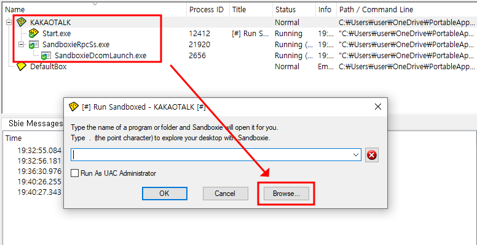Click the Running status of Start.exe row
The width and height of the screenshot is (477, 245).
coord(288,34)
